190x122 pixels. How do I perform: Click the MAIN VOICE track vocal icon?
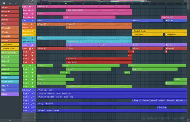(30, 7)
